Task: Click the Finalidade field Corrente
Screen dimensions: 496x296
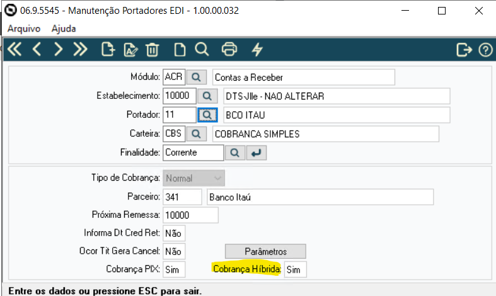Action: [193, 153]
